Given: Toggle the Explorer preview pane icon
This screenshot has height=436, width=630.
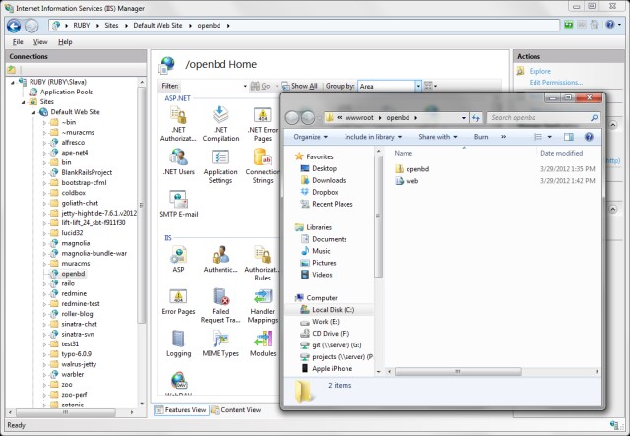Looking at the screenshot, I should click(569, 137).
